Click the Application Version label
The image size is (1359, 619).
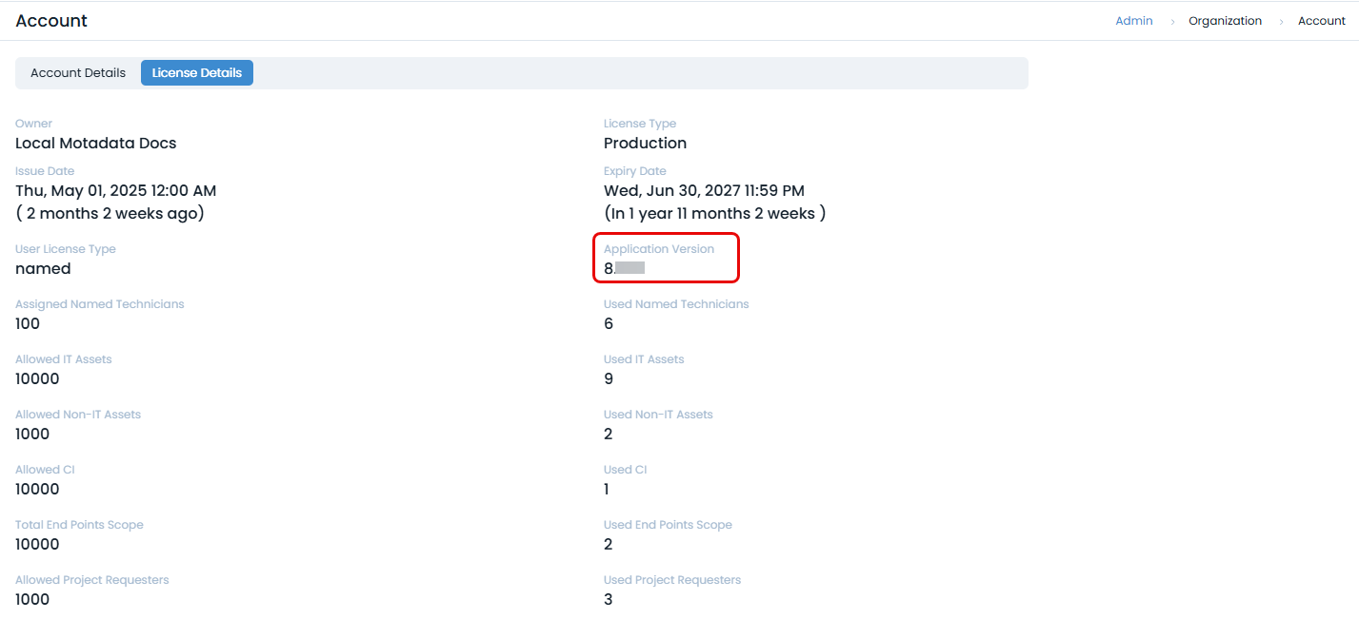pyautogui.click(x=658, y=249)
